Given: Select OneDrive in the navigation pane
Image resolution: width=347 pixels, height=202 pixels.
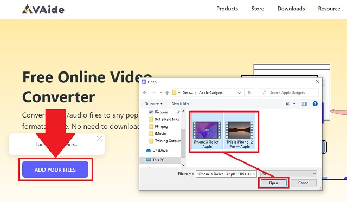Looking at the screenshot, I should pos(157,151).
